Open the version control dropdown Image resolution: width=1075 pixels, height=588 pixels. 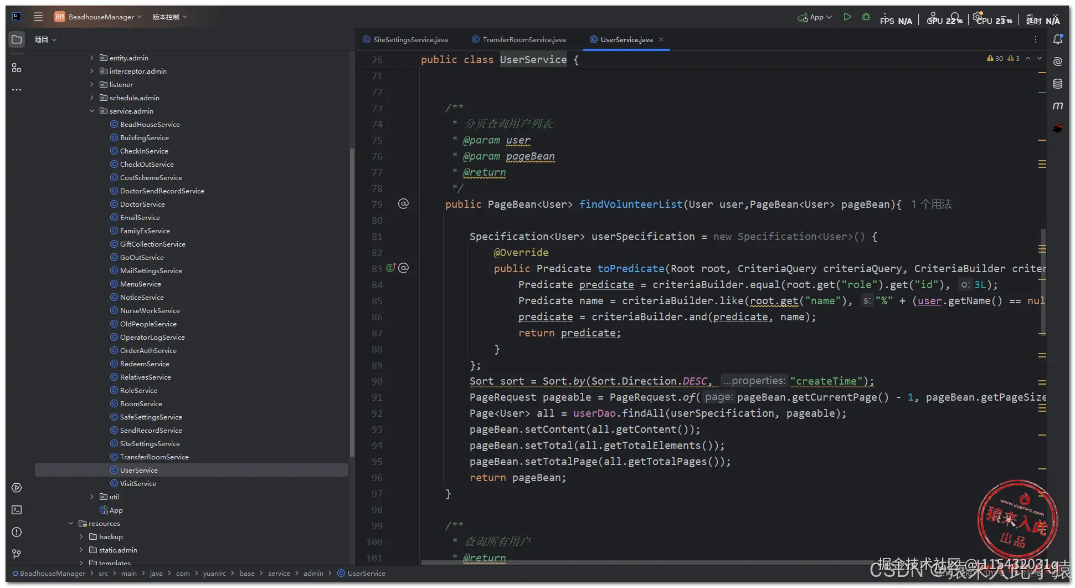[x=170, y=17]
